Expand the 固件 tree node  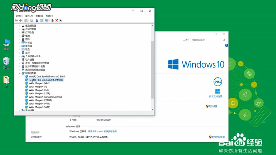click(20, 39)
